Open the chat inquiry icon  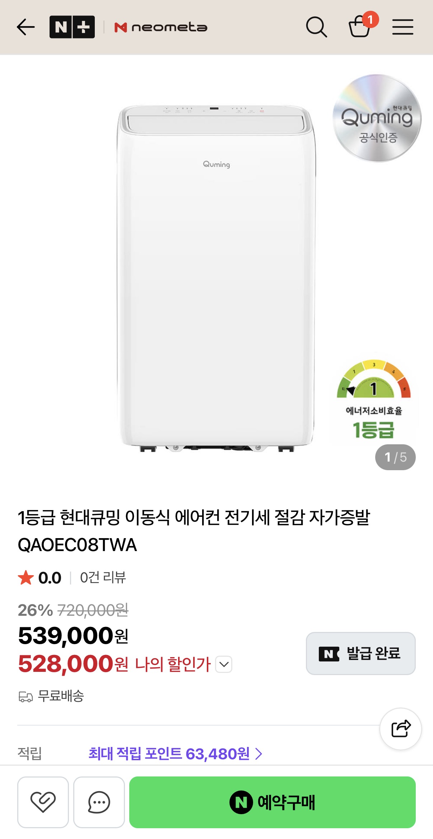click(99, 802)
